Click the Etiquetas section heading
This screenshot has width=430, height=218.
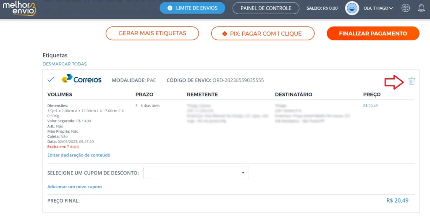(55, 55)
